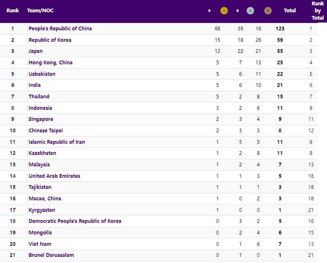Open the Hong Kong, China entry
327x263 pixels.
click(51, 62)
